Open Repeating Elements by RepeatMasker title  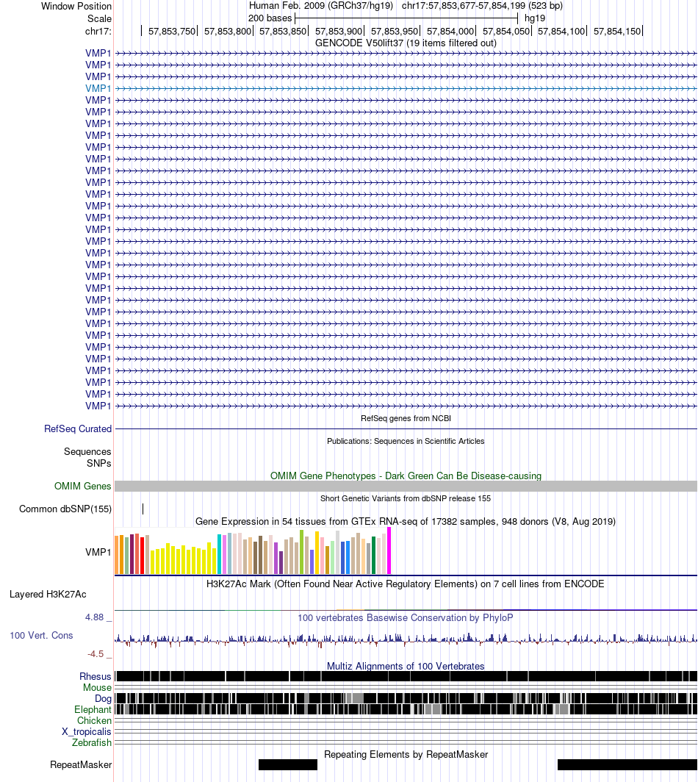click(406, 755)
